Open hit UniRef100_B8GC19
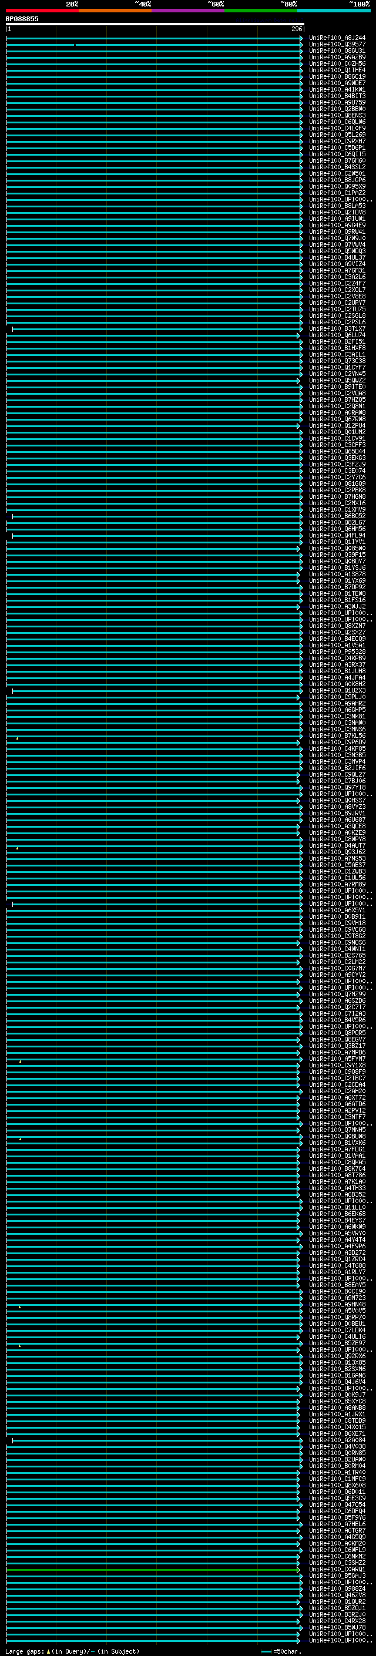The width and height of the screenshot is (376, 1656). click(x=337, y=76)
